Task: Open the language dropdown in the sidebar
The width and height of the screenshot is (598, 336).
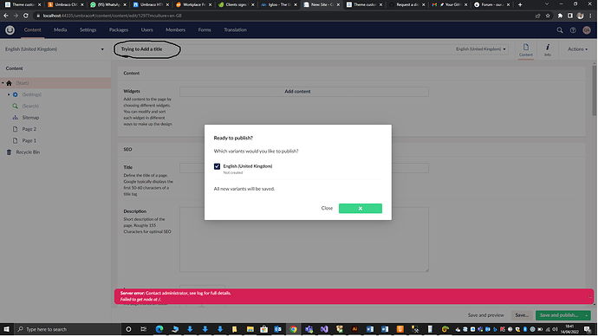Action: (x=55, y=49)
